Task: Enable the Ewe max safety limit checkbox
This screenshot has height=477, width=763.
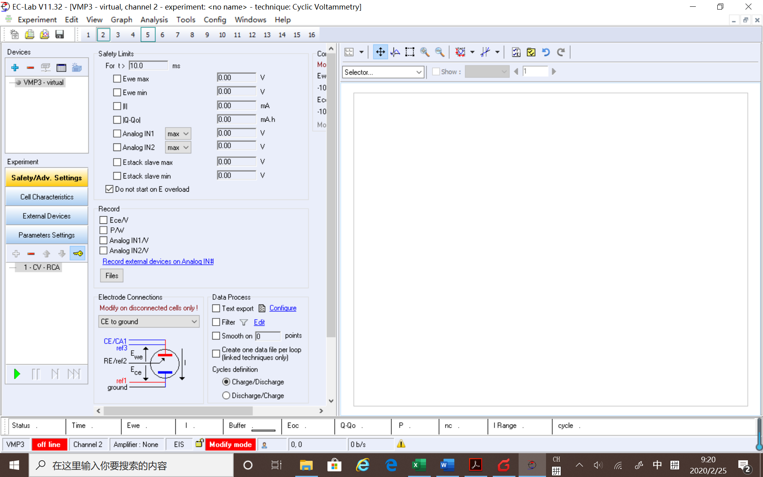Action: (x=117, y=79)
